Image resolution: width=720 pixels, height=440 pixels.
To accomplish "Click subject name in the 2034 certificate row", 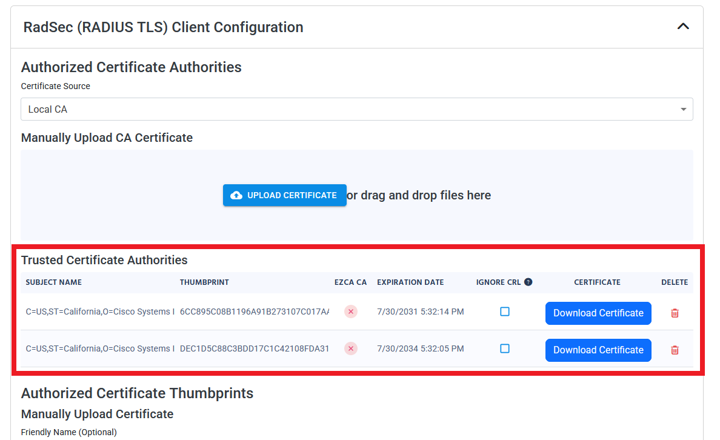I will point(100,348).
